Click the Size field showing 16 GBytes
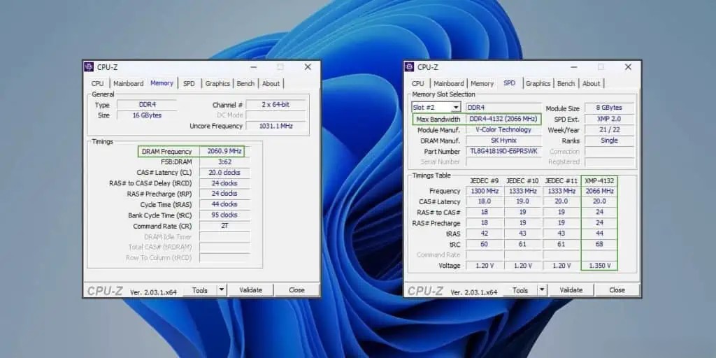Image resolution: width=716 pixels, height=358 pixels. [147, 115]
